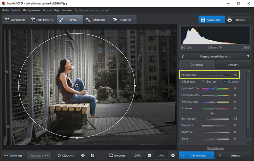Click the Экспозиция slider handle

(x=206, y=119)
